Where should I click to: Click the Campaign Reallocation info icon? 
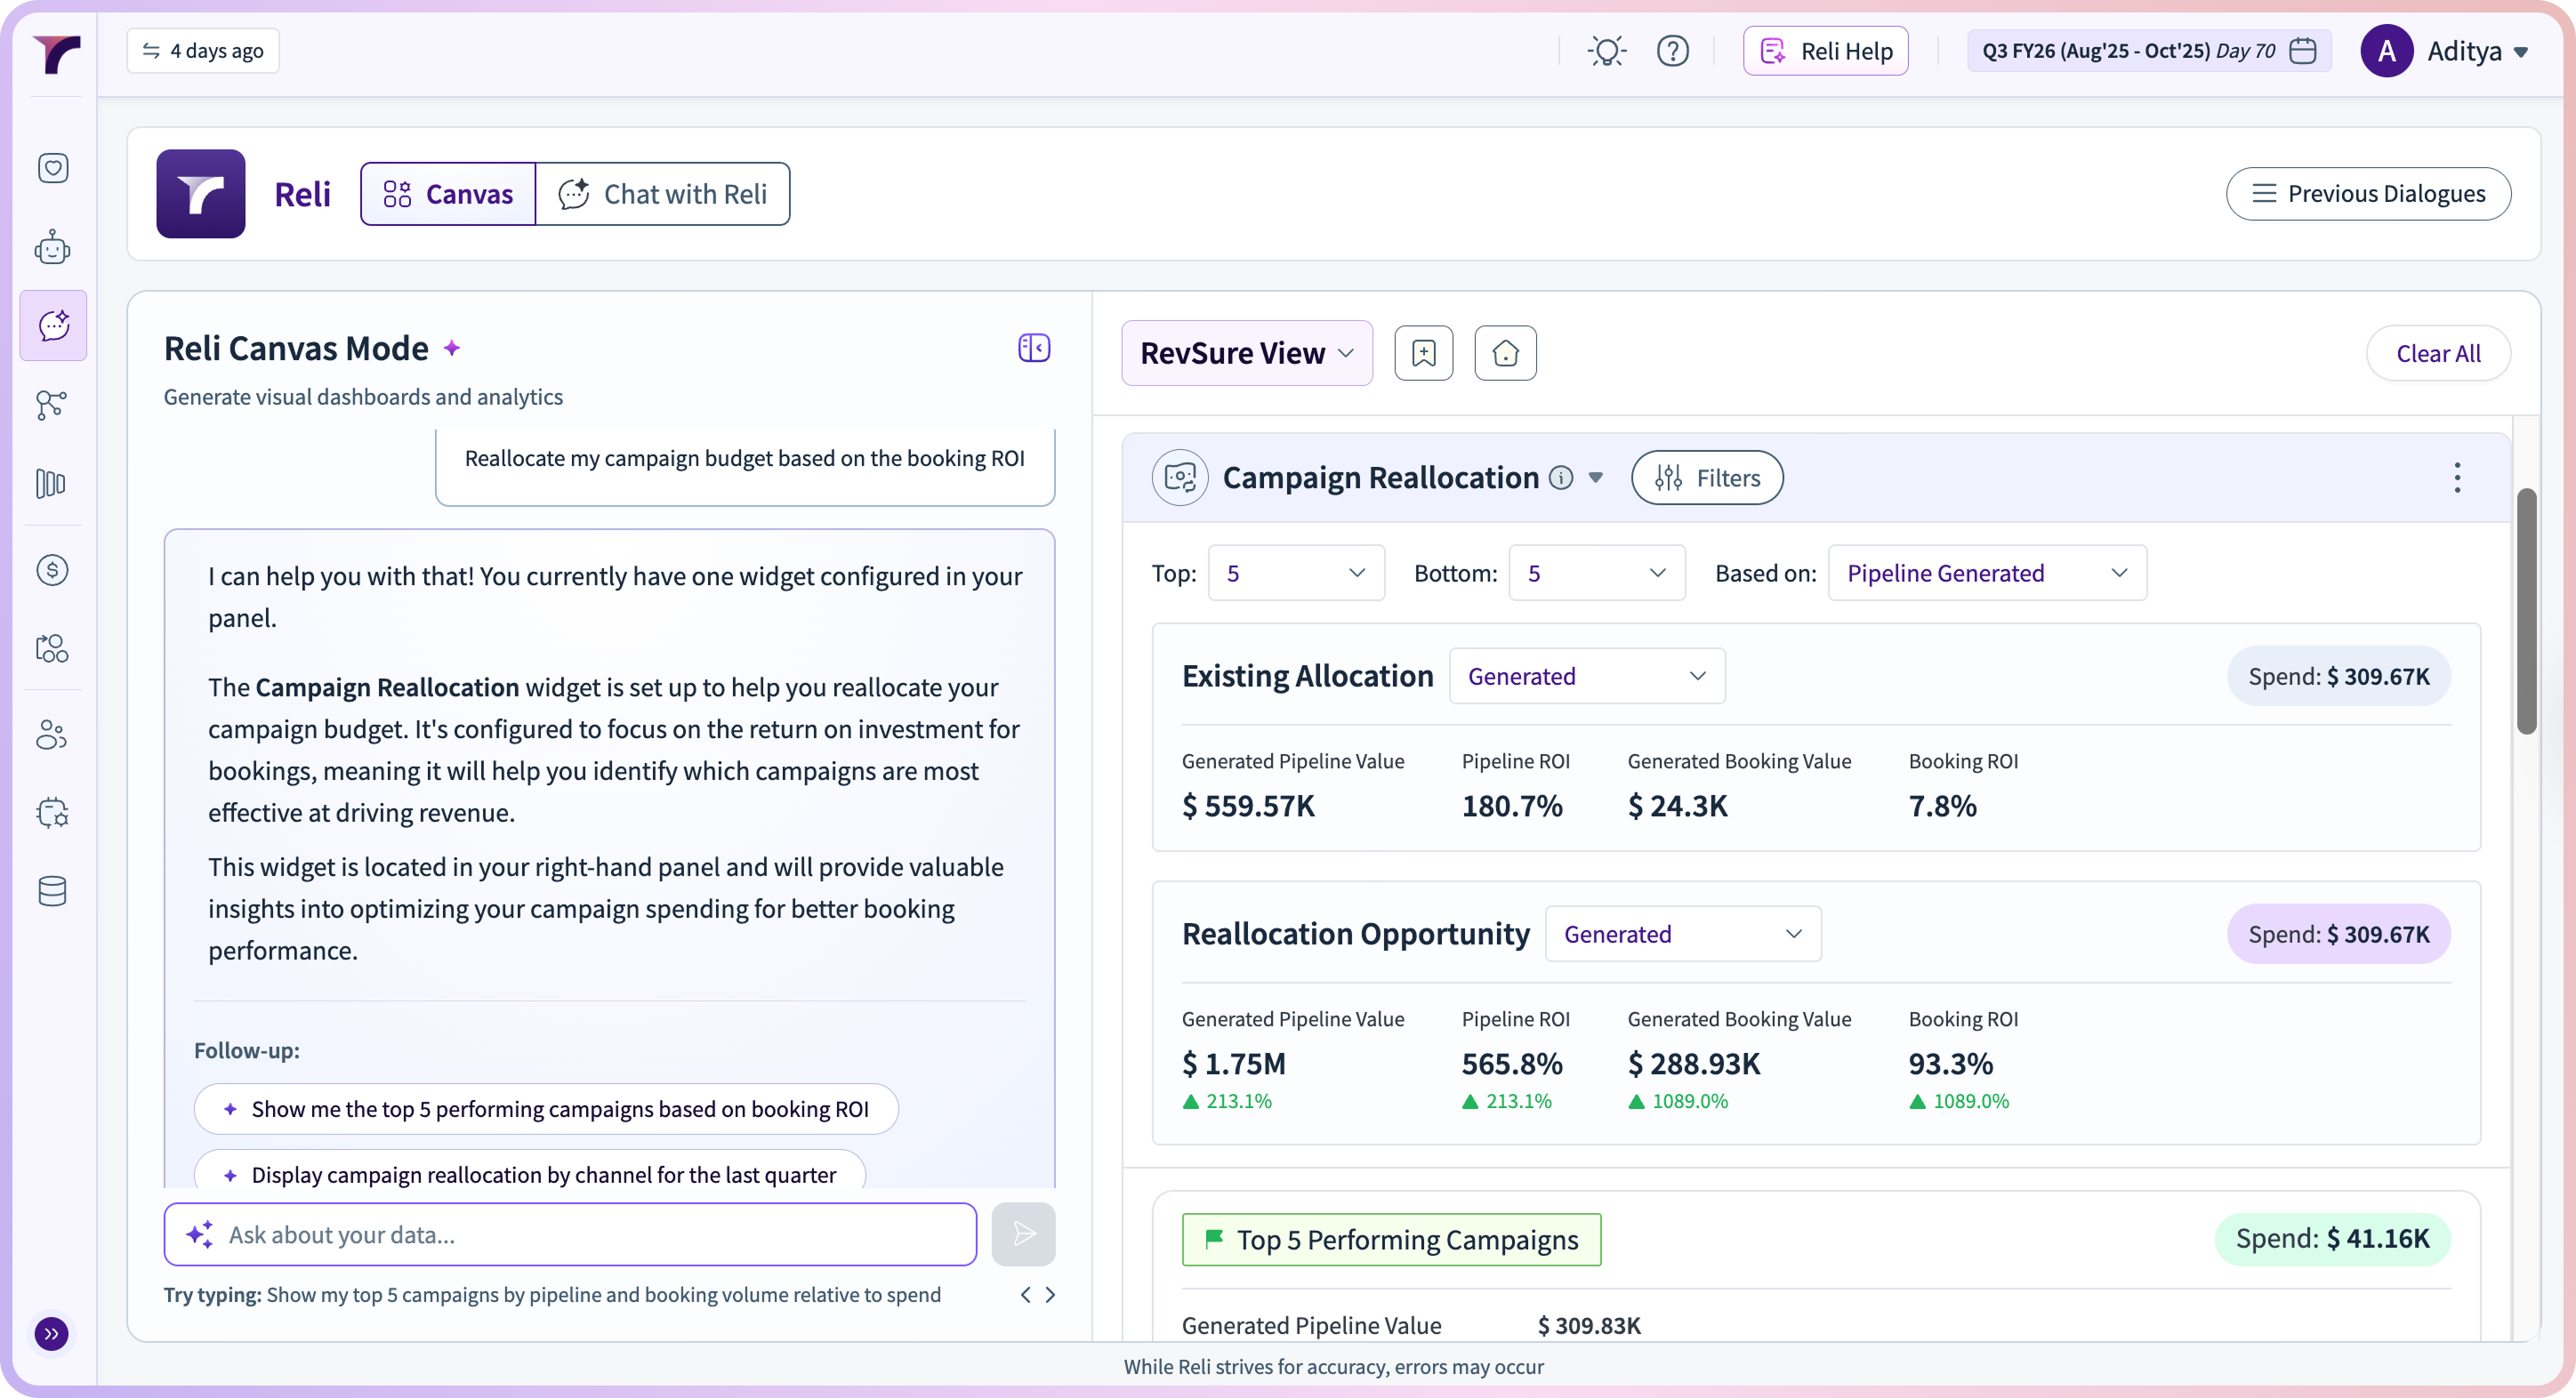[x=1560, y=478]
